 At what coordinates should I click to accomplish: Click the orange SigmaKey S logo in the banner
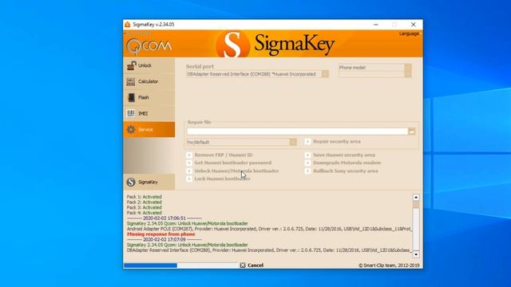click(232, 45)
